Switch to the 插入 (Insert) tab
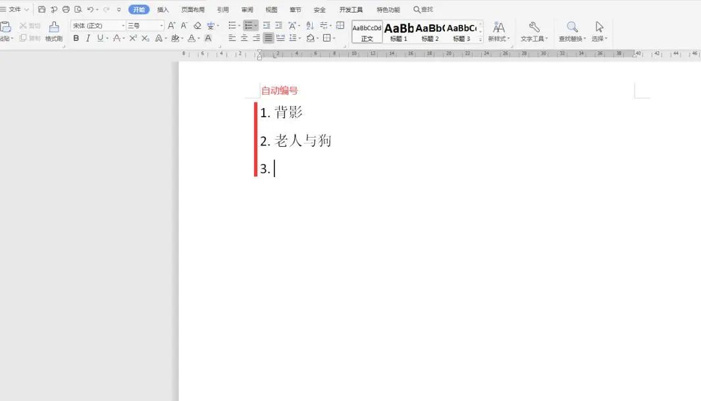The width and height of the screenshot is (701, 401). coord(163,10)
